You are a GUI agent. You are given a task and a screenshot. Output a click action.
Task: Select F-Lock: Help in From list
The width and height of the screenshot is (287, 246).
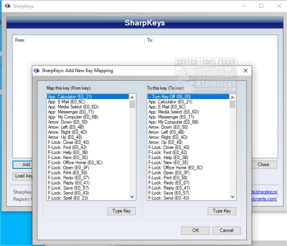click(x=88, y=152)
